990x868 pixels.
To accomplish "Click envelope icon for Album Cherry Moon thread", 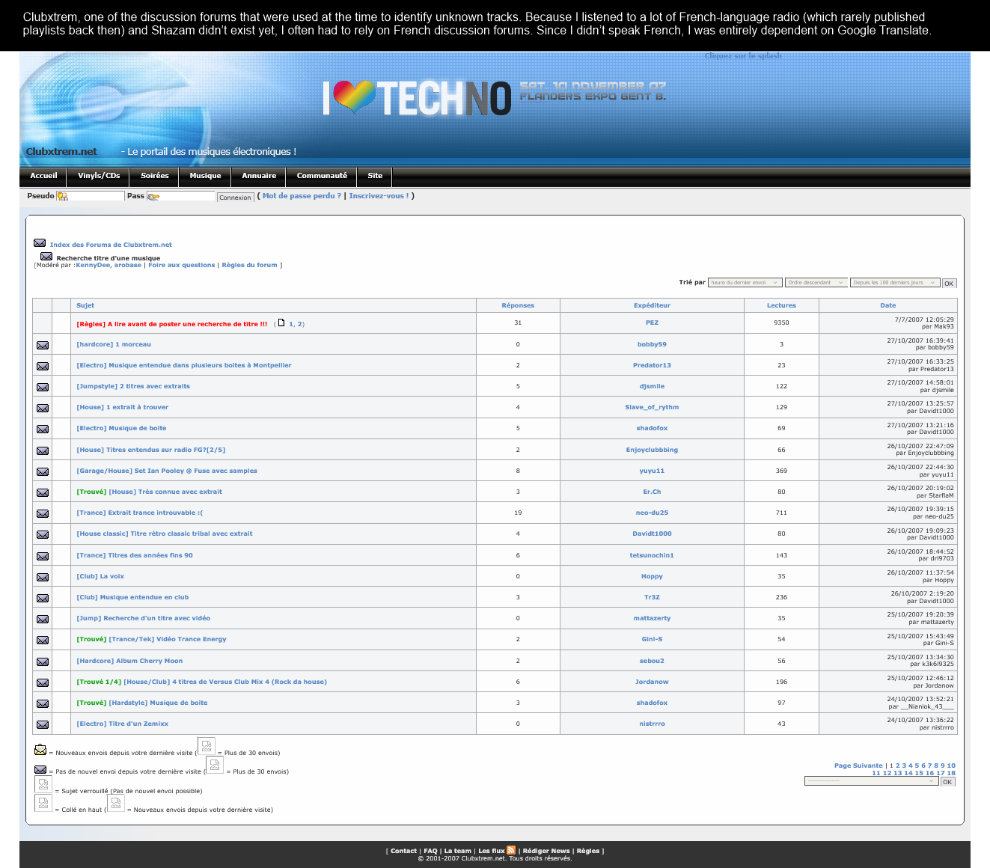I will point(43,661).
